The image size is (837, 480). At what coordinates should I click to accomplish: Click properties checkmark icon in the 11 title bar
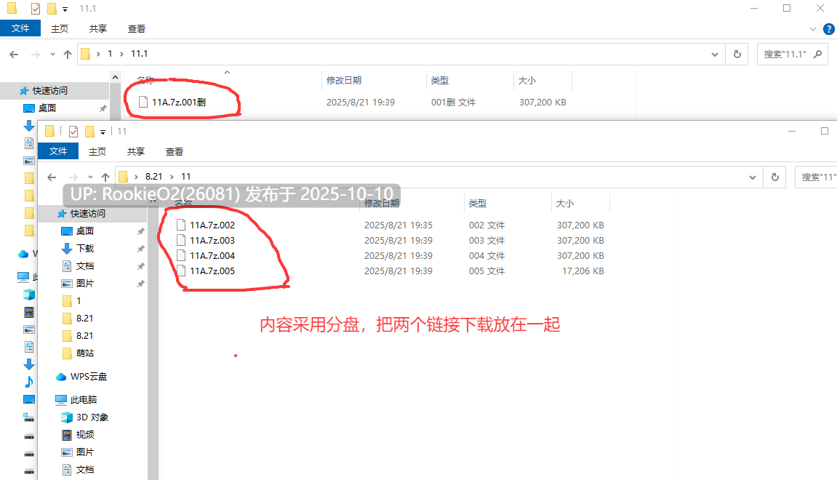click(73, 132)
